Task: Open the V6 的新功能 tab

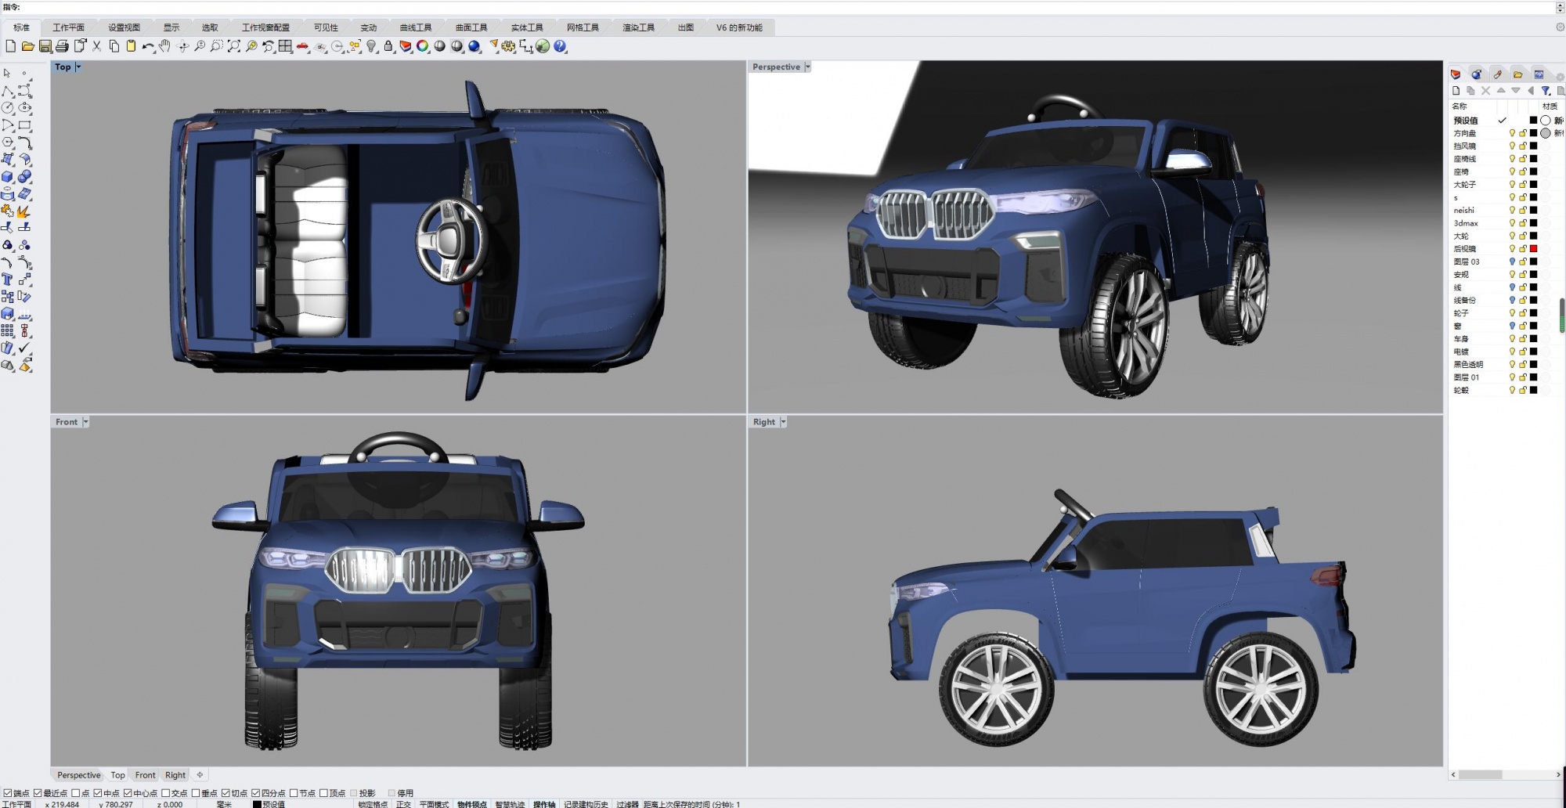Action: point(739,27)
